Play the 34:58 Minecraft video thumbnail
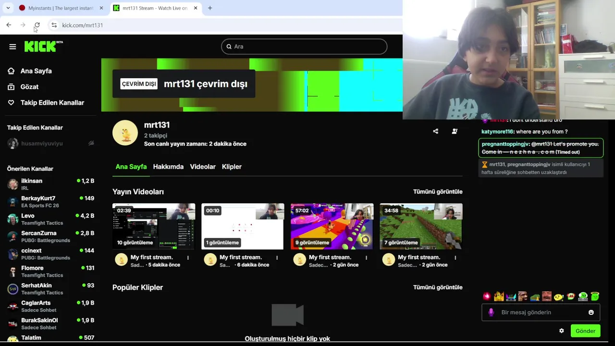Screen dimensions: 615x346 [421, 226]
